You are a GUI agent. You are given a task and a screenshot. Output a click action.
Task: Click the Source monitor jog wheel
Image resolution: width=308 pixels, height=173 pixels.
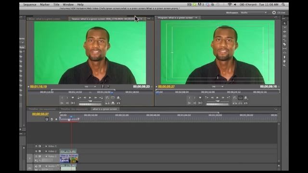click(x=90, y=104)
